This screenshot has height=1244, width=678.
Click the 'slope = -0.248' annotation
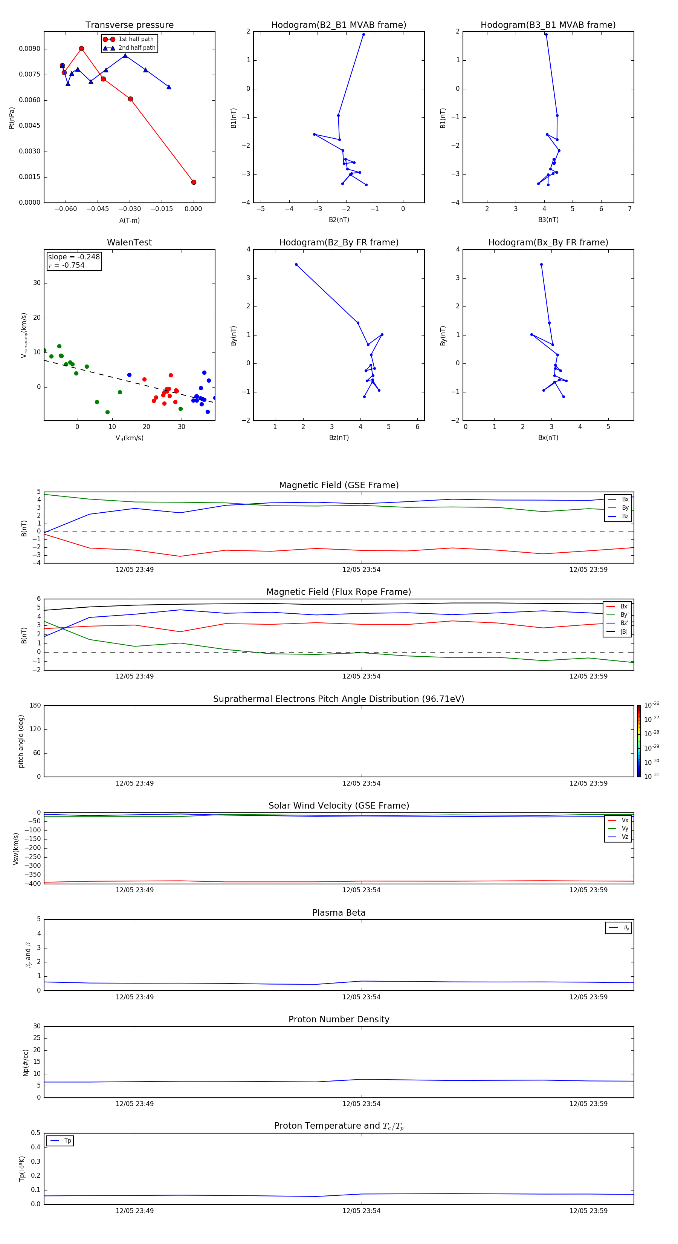(x=74, y=257)
